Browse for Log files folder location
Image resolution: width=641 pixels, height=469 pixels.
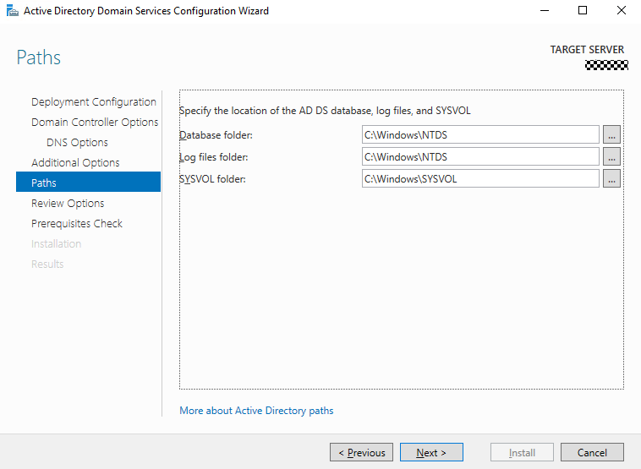[611, 156]
